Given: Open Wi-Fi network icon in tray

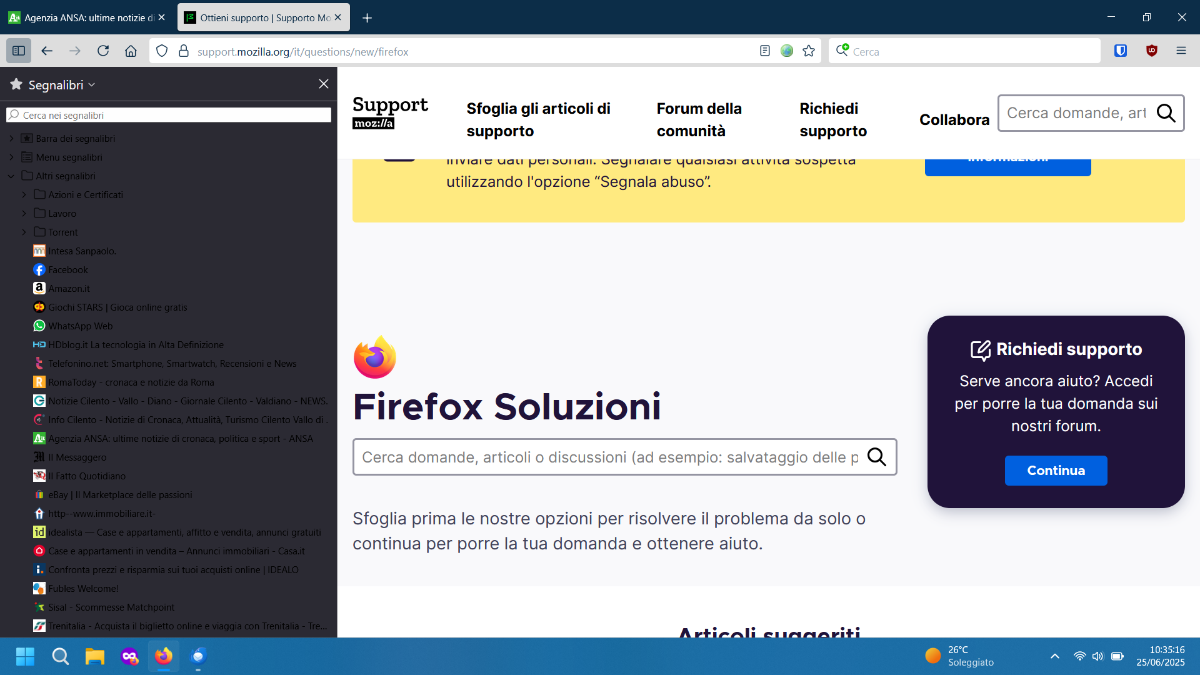Looking at the screenshot, I should click(1079, 656).
